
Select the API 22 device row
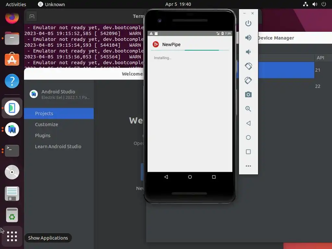pyautogui.click(x=285, y=86)
